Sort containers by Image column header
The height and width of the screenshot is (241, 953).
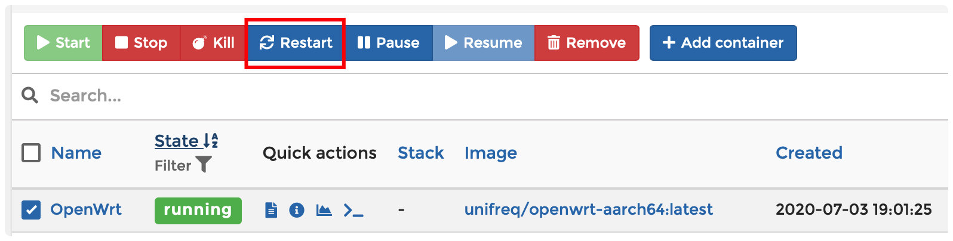point(490,153)
